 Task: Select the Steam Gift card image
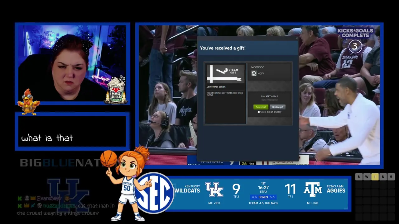pyautogui.click(x=225, y=74)
